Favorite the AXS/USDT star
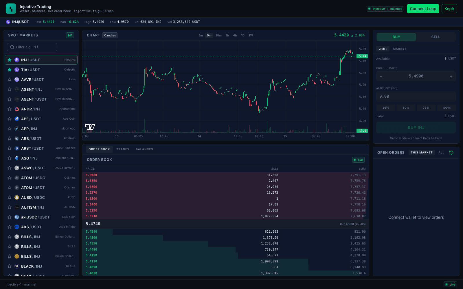This screenshot has width=463, height=289. (10, 227)
